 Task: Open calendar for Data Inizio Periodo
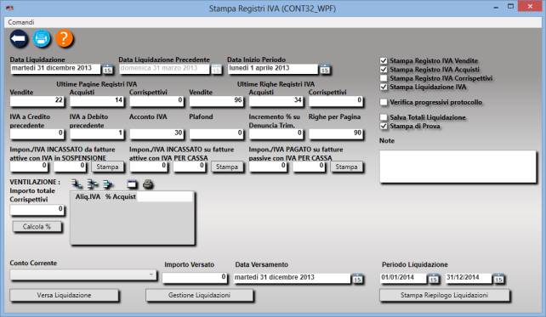pos(325,70)
